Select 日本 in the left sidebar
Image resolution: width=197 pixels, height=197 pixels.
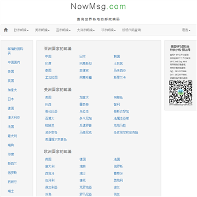11,99
